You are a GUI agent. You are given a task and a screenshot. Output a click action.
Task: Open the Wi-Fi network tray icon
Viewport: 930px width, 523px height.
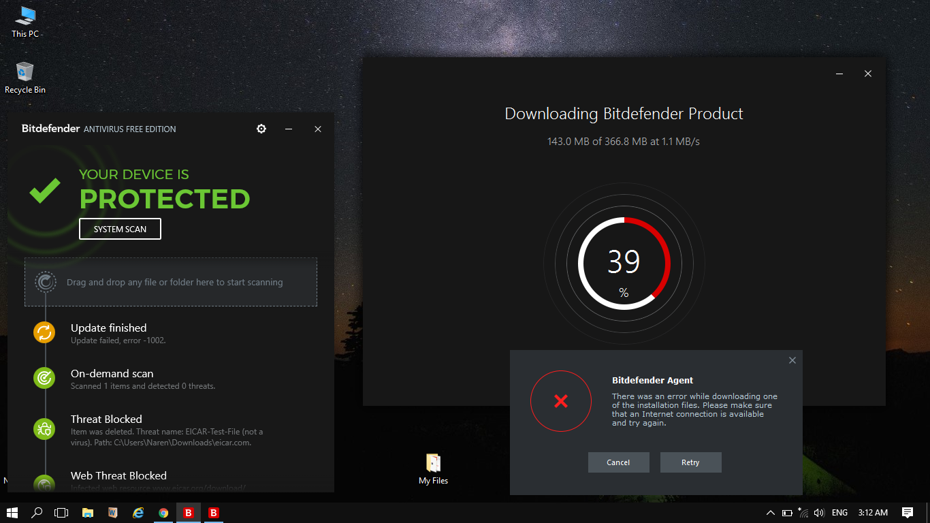point(803,513)
